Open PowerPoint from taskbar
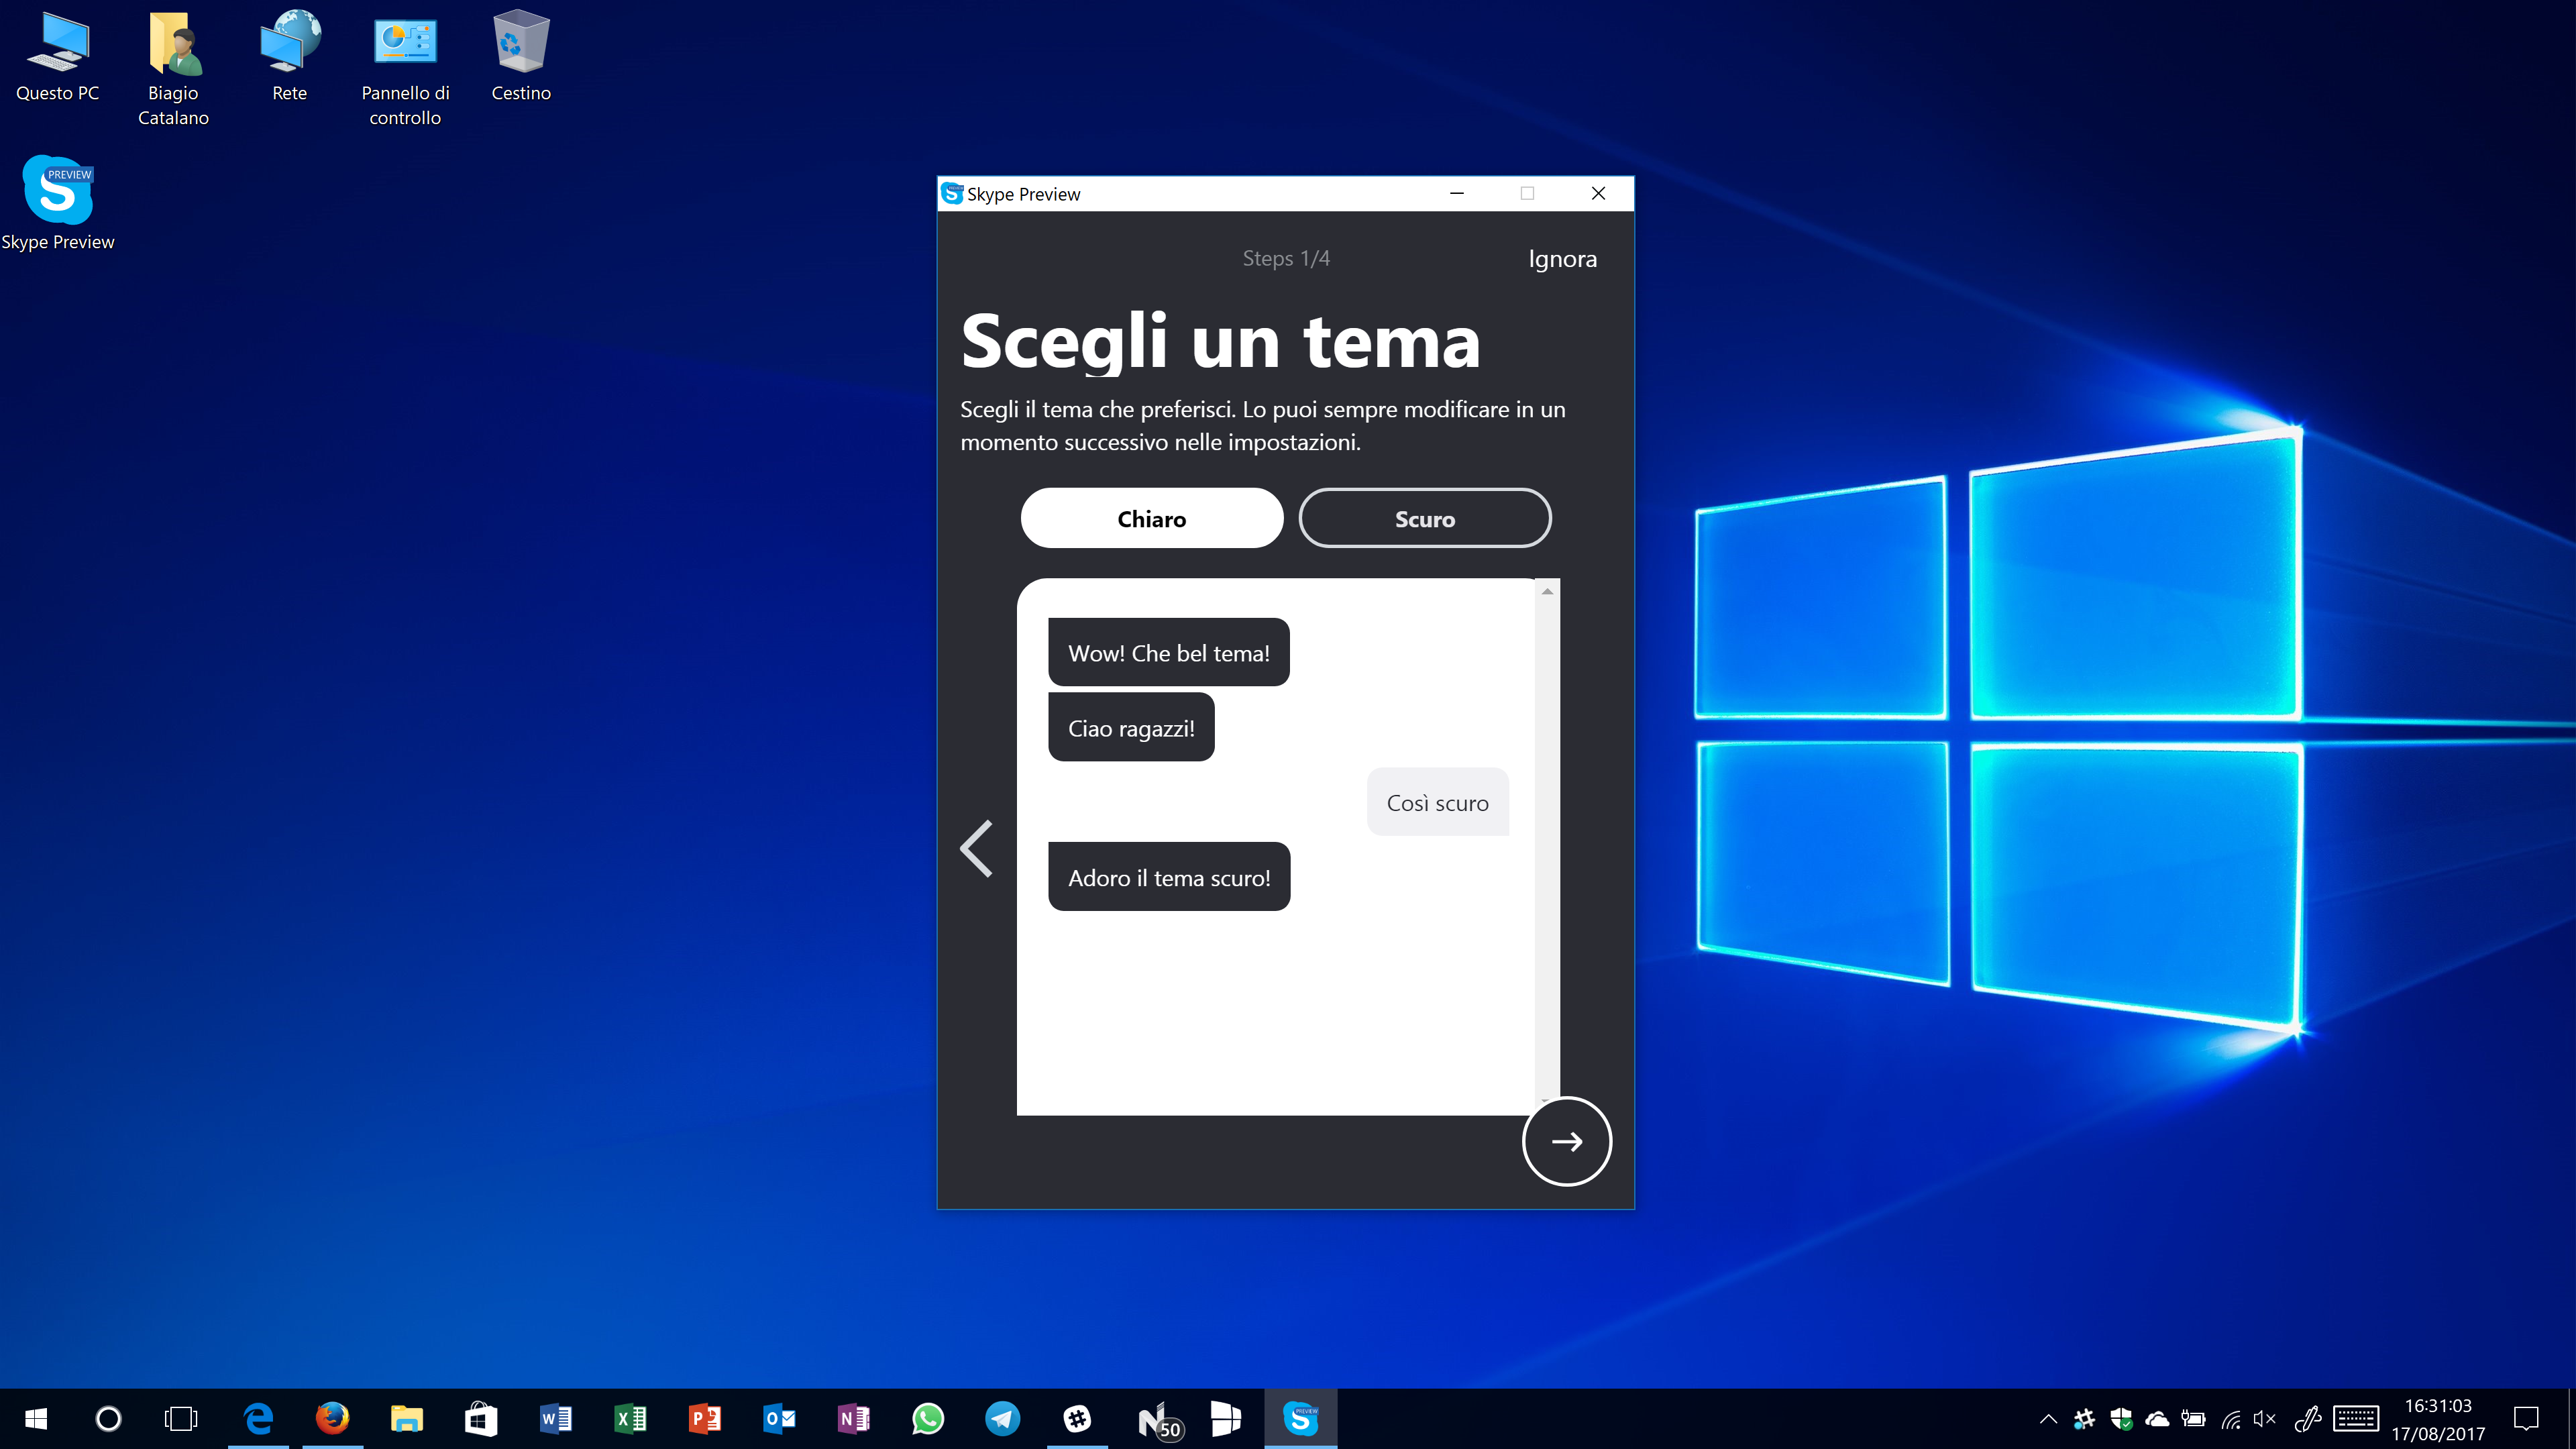The width and height of the screenshot is (2576, 1449). pyautogui.click(x=705, y=1418)
